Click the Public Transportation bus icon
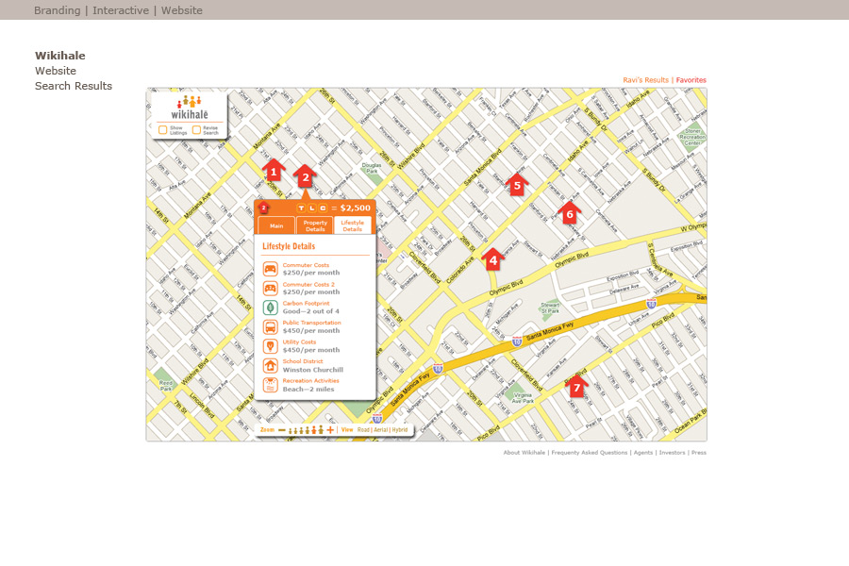 tap(270, 327)
